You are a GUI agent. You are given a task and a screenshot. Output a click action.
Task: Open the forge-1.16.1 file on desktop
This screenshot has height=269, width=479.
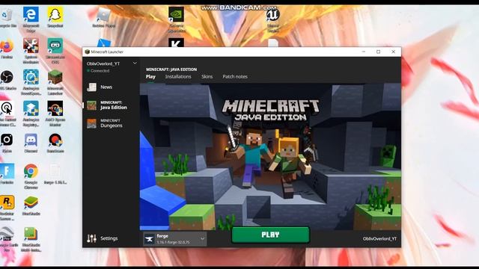[x=55, y=174]
